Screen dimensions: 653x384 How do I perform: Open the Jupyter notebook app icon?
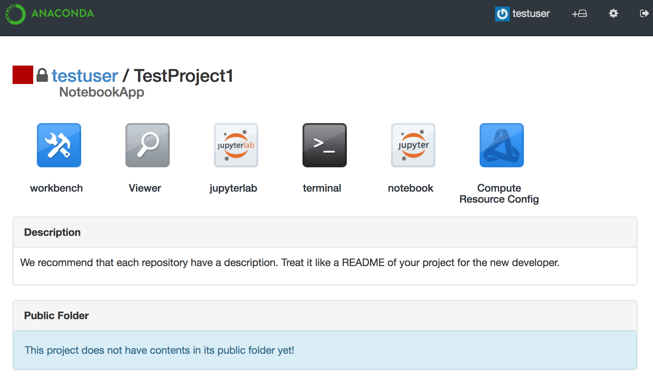coord(413,145)
